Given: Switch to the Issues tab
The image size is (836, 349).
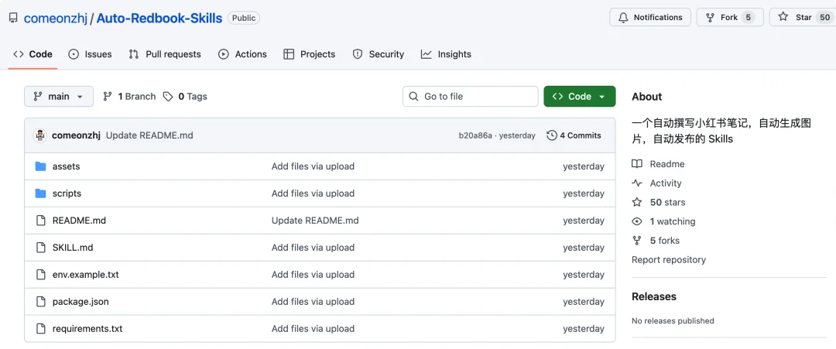Looking at the screenshot, I should (x=90, y=54).
